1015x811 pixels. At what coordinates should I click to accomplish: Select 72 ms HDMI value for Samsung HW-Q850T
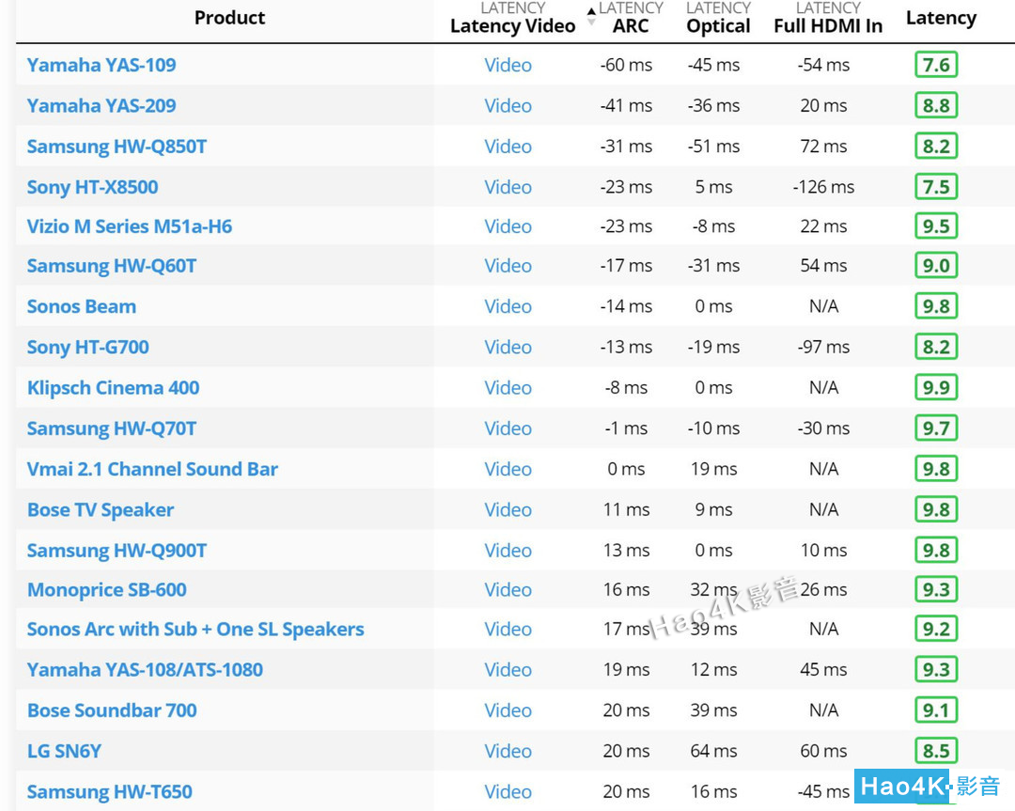823,147
